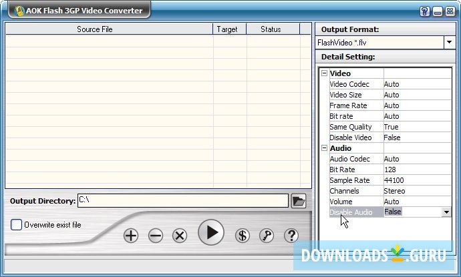The height and width of the screenshot is (277, 461).
Task: Select the video Bit rate row
Action: [390, 116]
